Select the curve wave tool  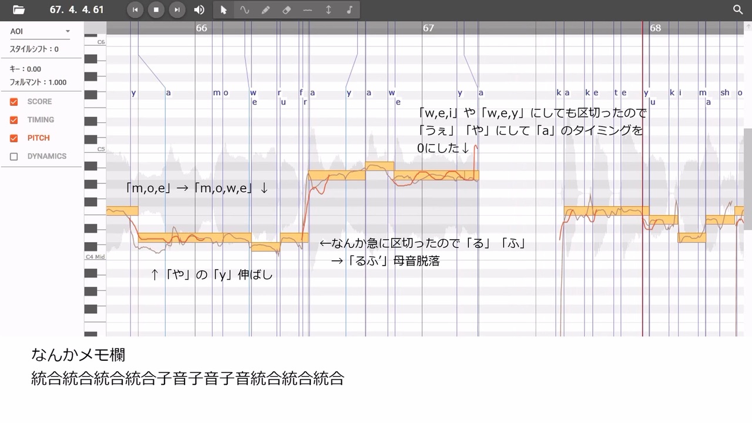click(x=244, y=9)
